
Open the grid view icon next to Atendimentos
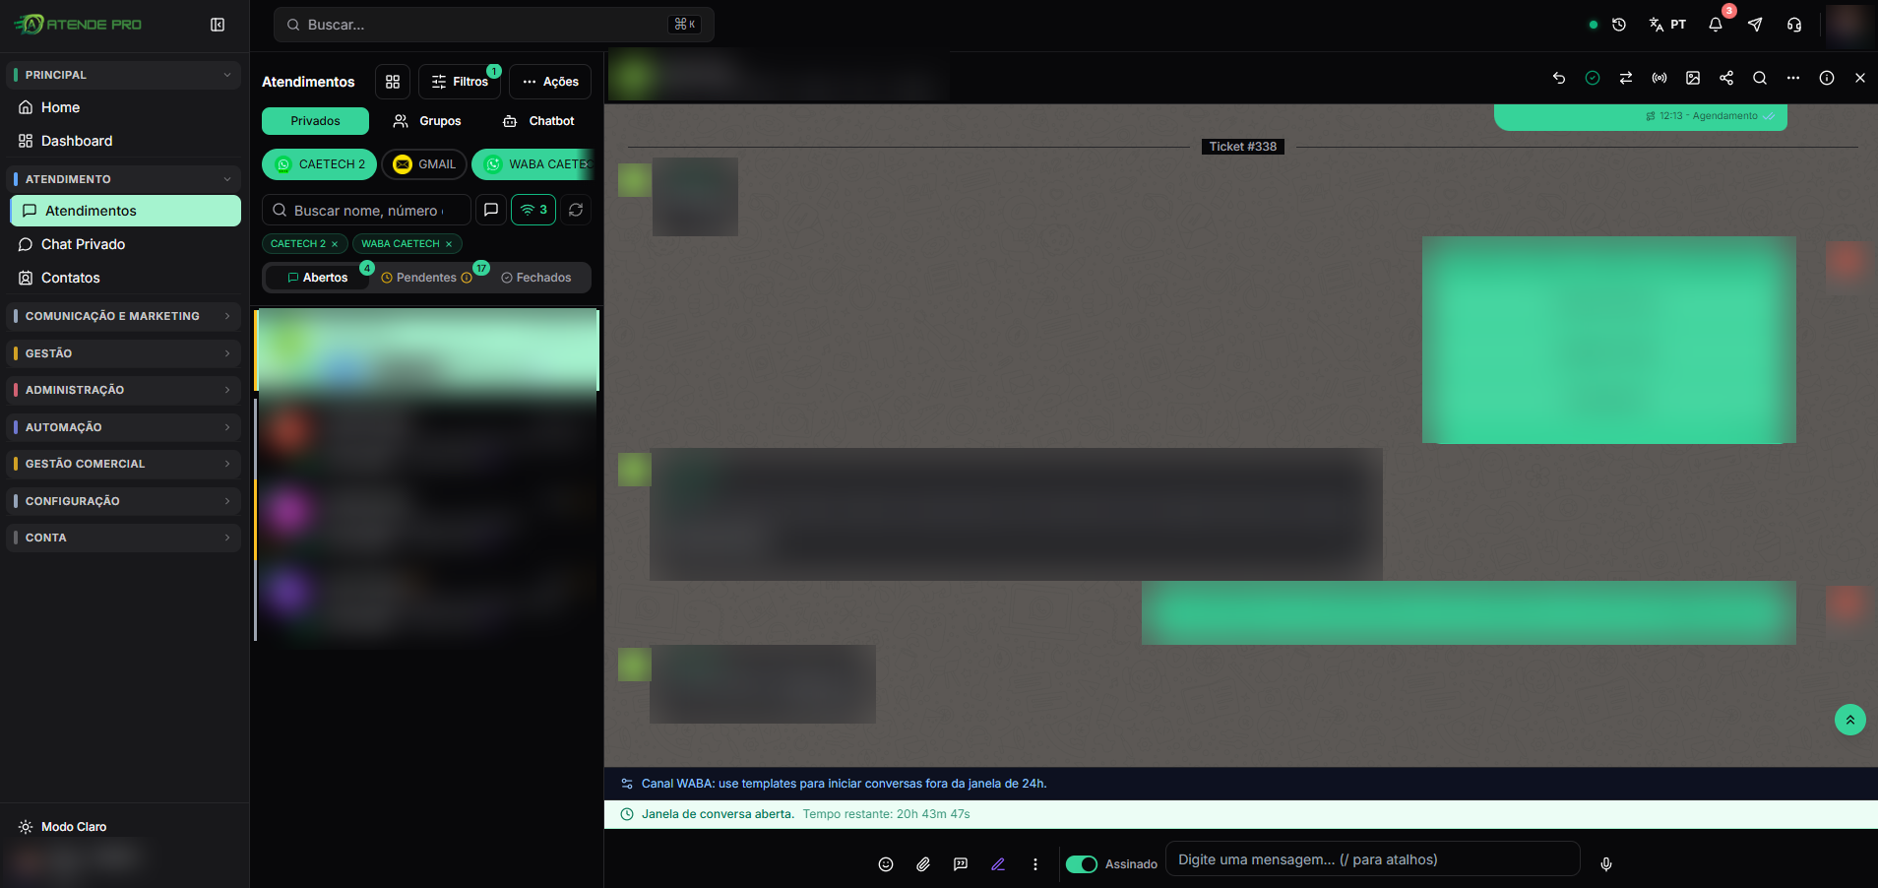[x=393, y=82]
